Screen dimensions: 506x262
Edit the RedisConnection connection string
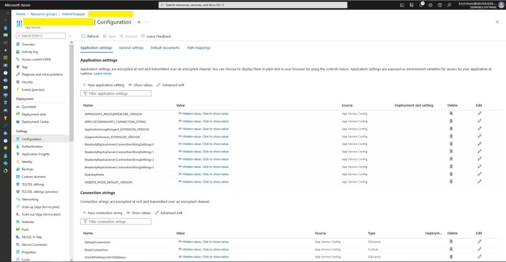tap(479, 249)
